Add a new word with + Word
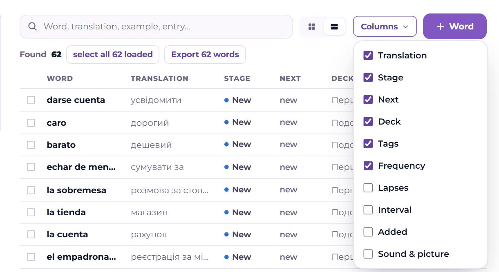 click(x=455, y=27)
